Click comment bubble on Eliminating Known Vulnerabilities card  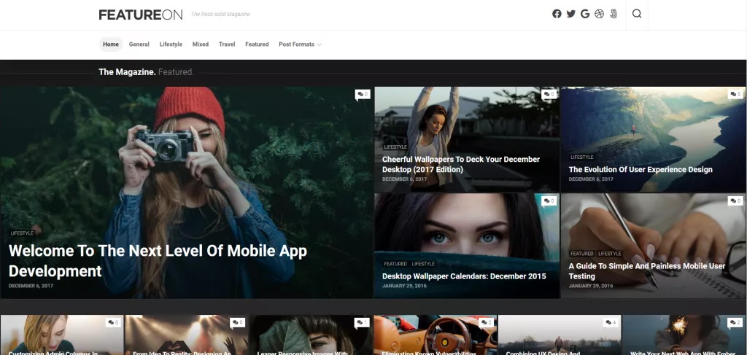(x=487, y=323)
